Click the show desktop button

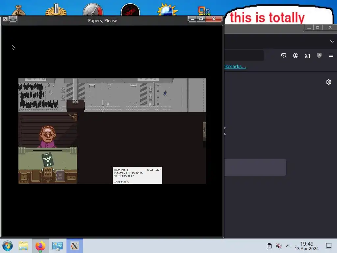coord(329,246)
